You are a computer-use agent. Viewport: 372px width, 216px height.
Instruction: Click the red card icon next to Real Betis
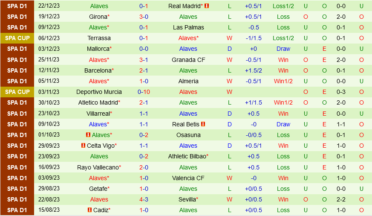[203, 124]
